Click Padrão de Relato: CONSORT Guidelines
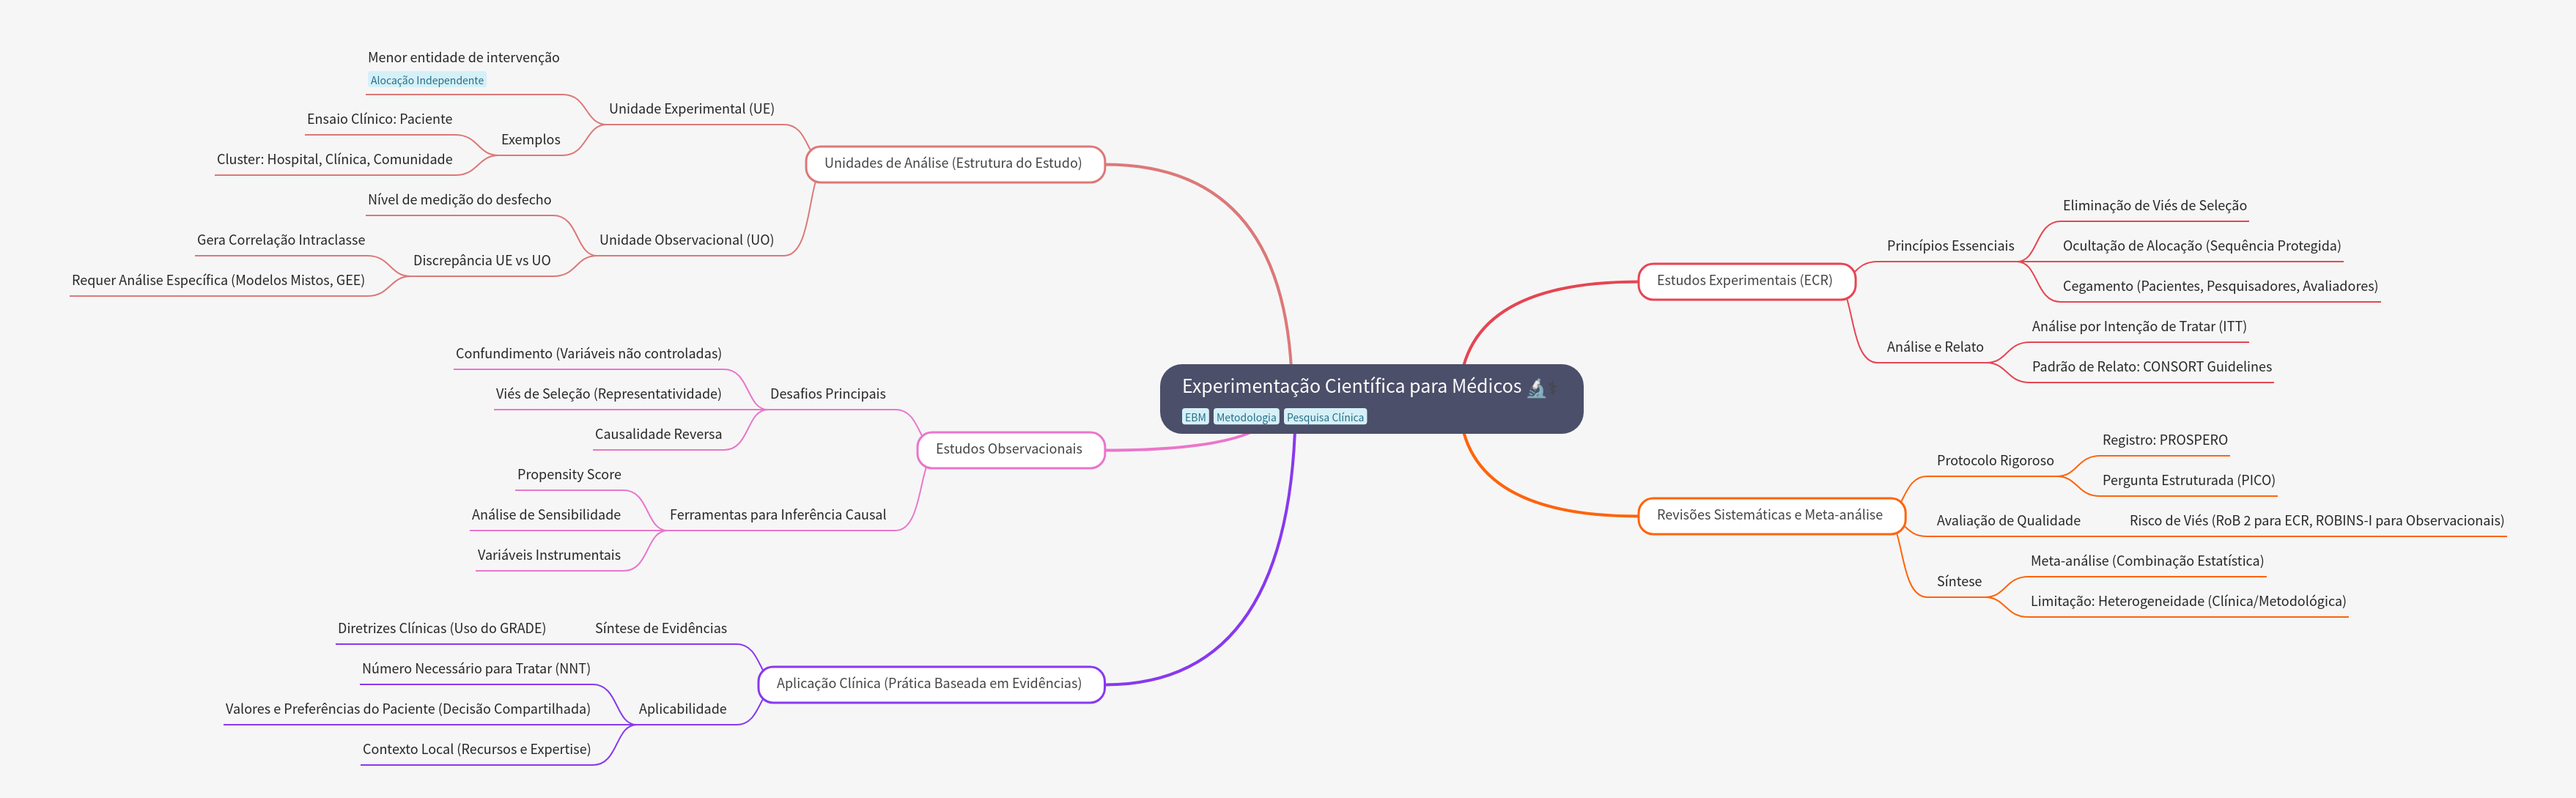This screenshot has width=2576, height=798. 2151,367
